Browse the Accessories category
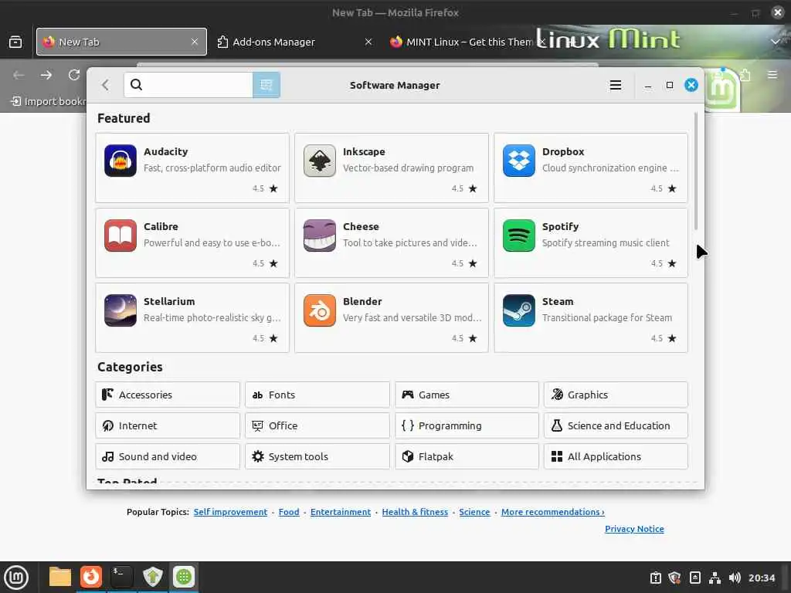Screen dimensions: 791x593 168,395
